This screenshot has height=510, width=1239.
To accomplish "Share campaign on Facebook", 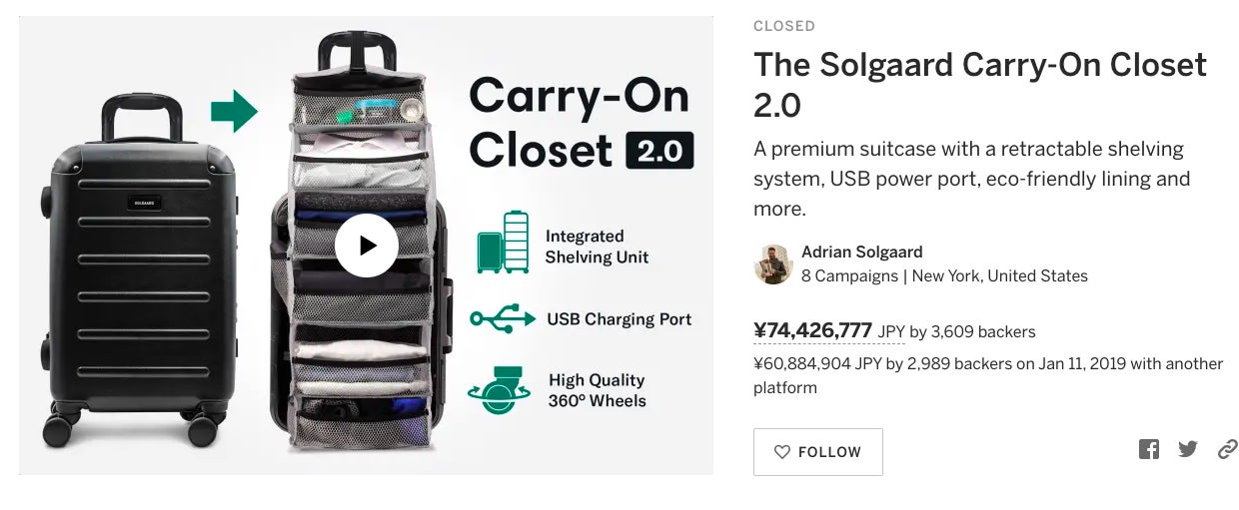I will pos(1149,449).
